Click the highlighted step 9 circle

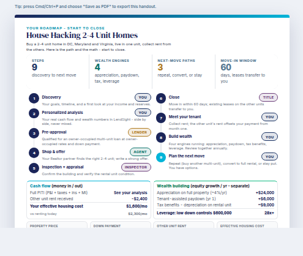pos(161,157)
